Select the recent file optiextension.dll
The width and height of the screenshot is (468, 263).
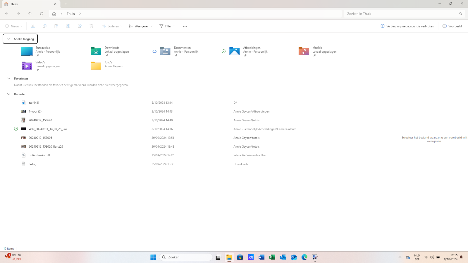(x=39, y=155)
